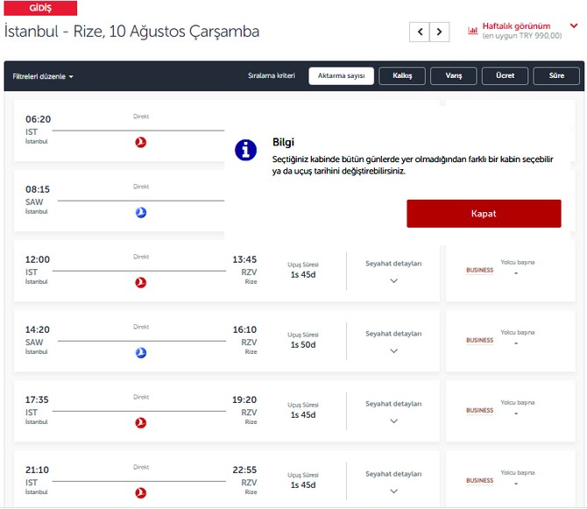The image size is (587, 509).
Task: Go to next day with right arrow
Action: coord(440,32)
